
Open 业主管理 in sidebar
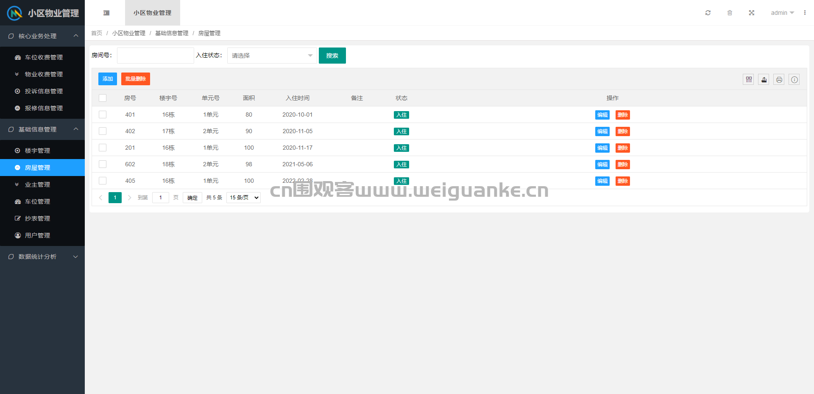click(x=42, y=184)
